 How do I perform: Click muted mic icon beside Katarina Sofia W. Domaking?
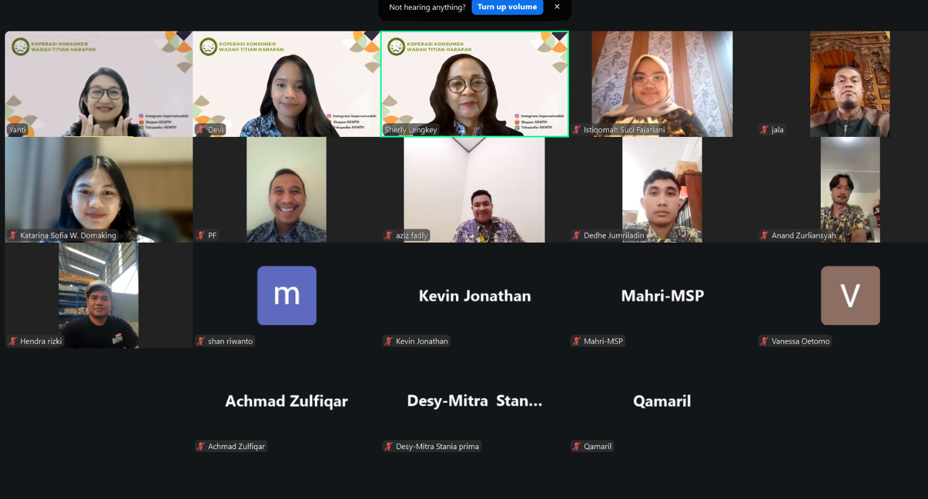click(x=13, y=236)
